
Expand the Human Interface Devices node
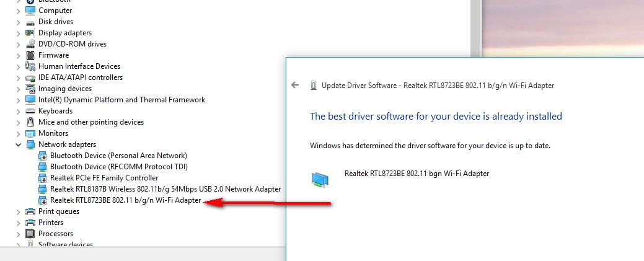19,66
